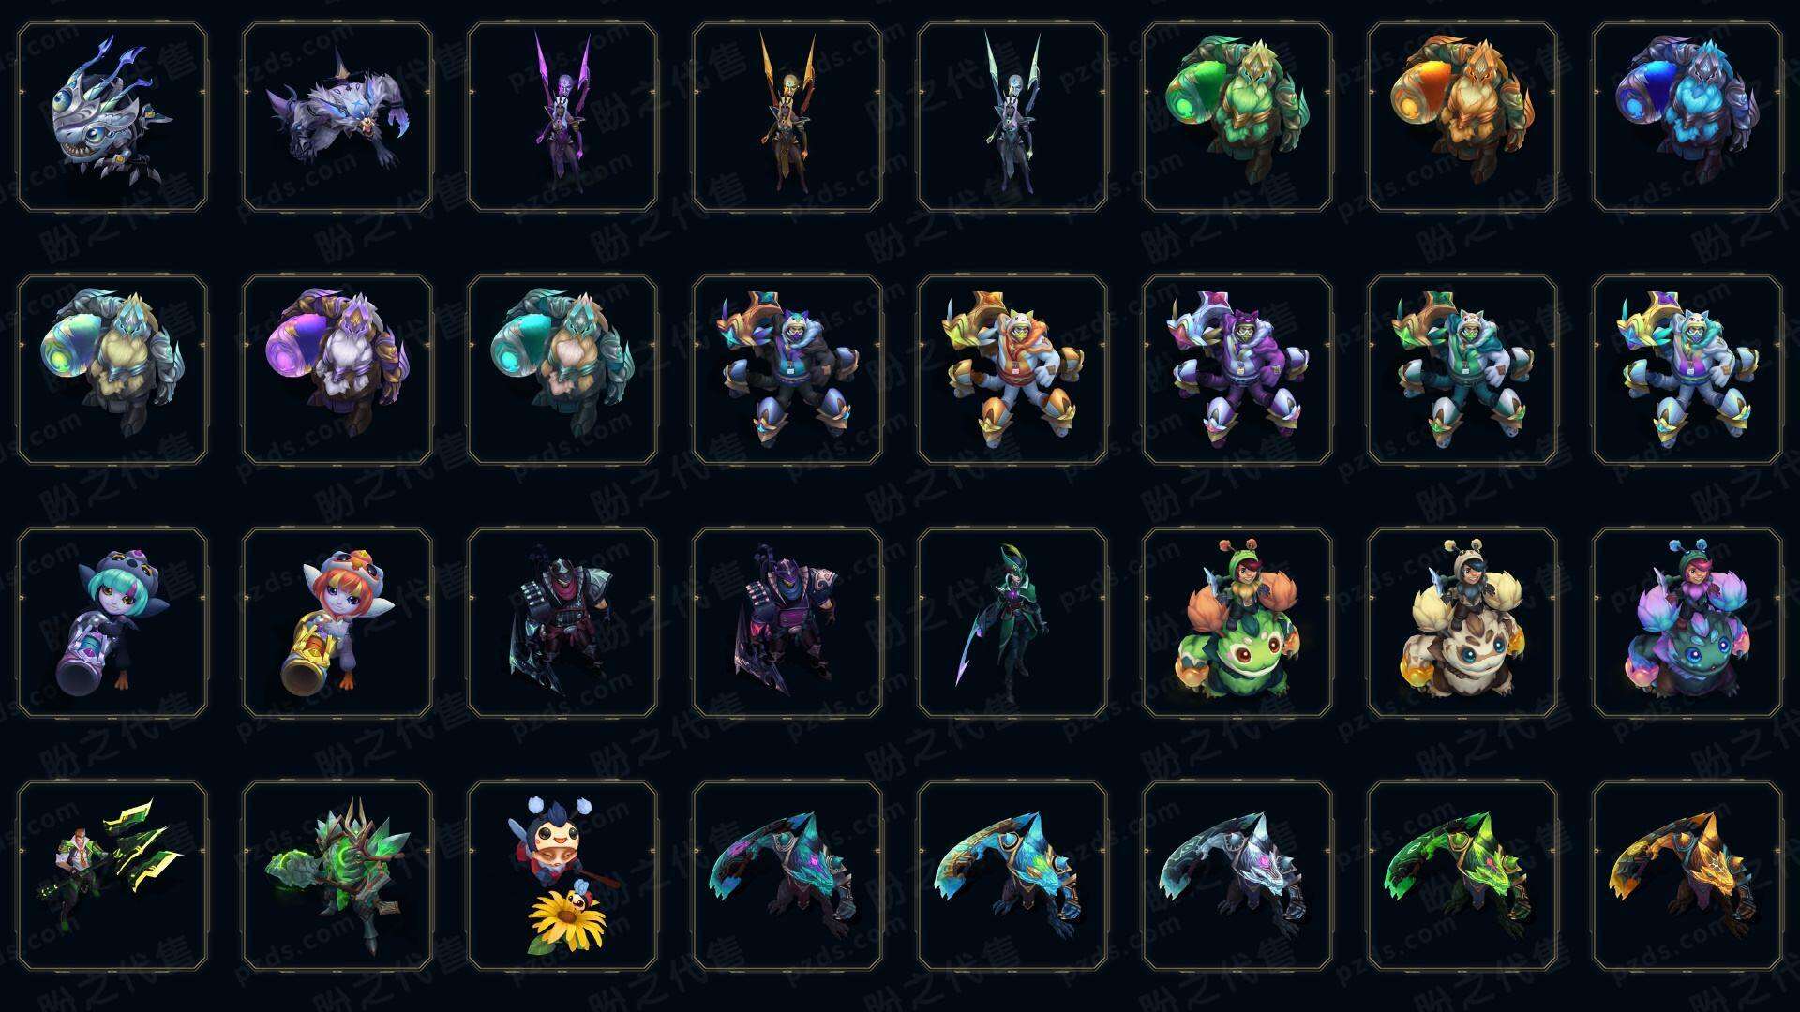Open the grey werewolf Warwick skin
This screenshot has height=1012, width=1800.
[337, 117]
